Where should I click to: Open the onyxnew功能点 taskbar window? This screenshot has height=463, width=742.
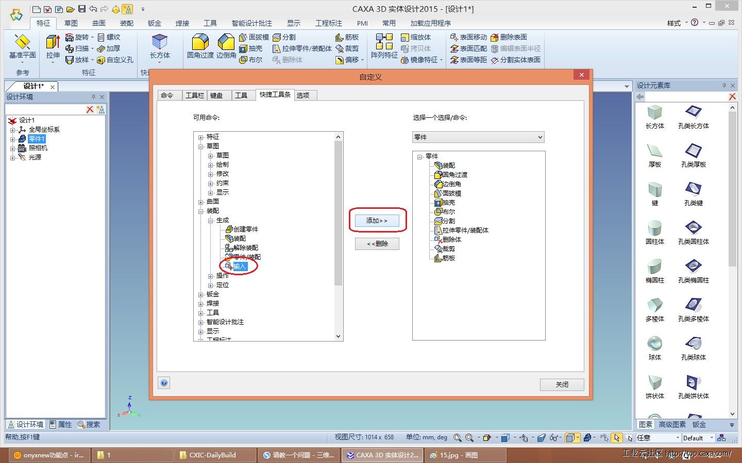[49, 455]
